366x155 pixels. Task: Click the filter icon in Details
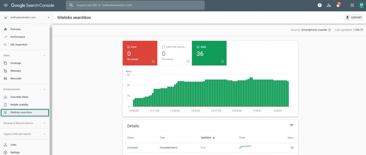pos(292,126)
